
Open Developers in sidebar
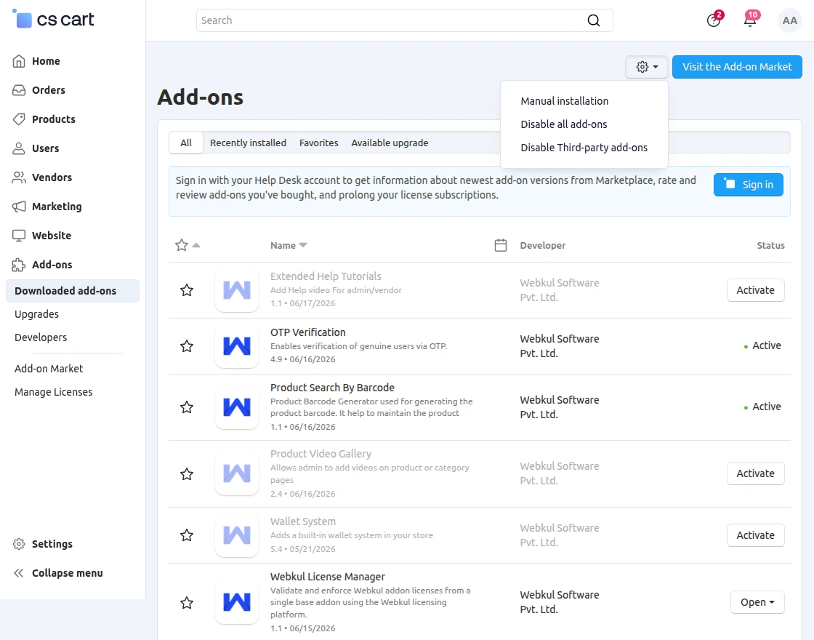41,337
